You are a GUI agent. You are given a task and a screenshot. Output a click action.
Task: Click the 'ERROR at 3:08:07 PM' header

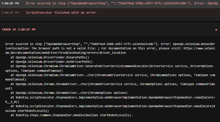pyautogui.click(x=19, y=30)
